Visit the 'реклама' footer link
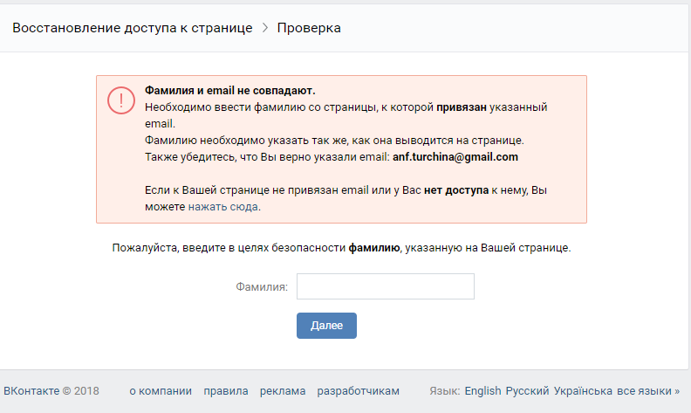The width and height of the screenshot is (691, 413). click(x=283, y=391)
